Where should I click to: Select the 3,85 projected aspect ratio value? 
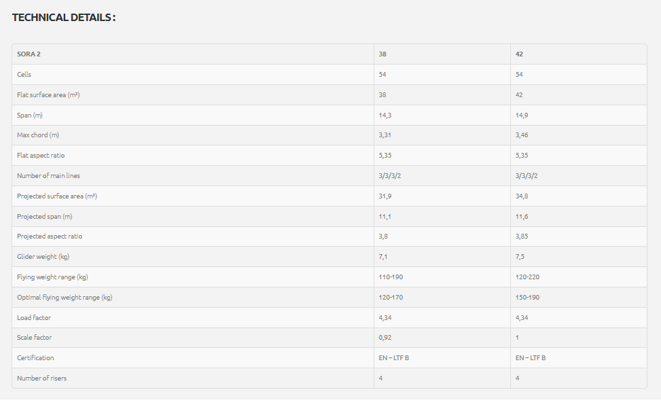pos(522,236)
